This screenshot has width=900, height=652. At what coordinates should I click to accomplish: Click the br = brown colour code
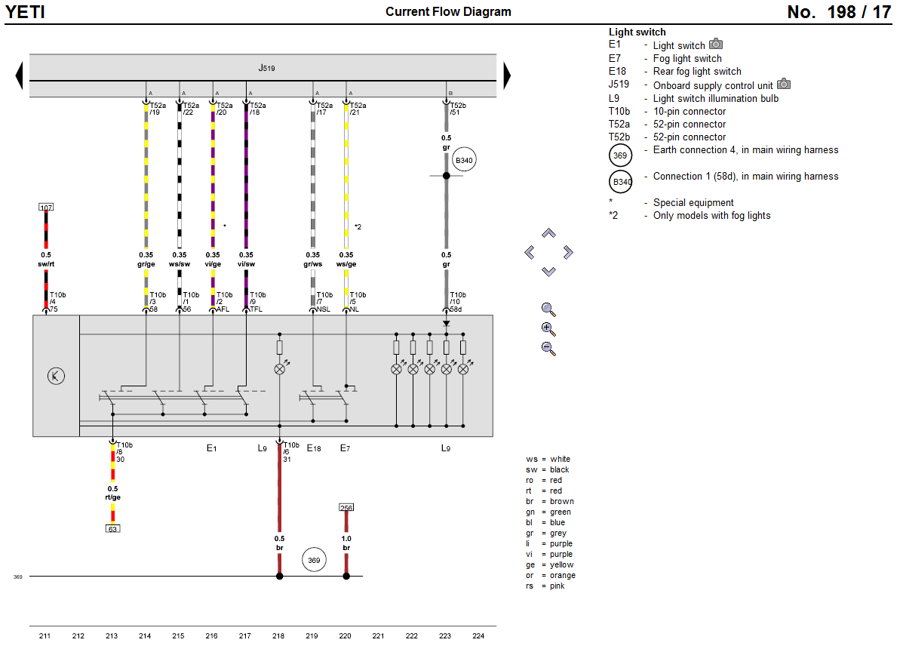(550, 502)
